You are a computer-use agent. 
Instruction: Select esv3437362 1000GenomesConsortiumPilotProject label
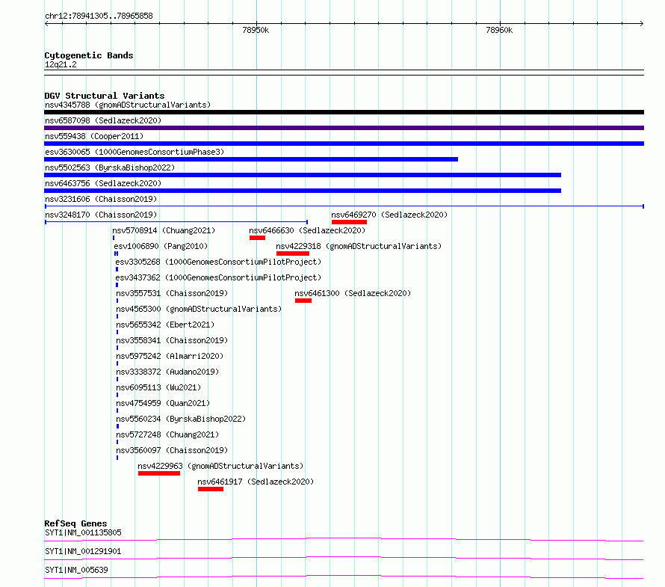click(x=218, y=277)
